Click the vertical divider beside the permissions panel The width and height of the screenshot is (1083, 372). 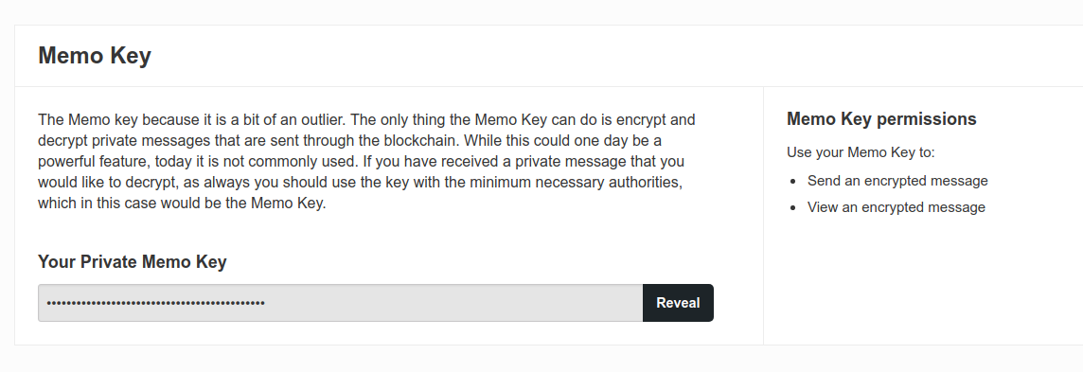(763, 215)
